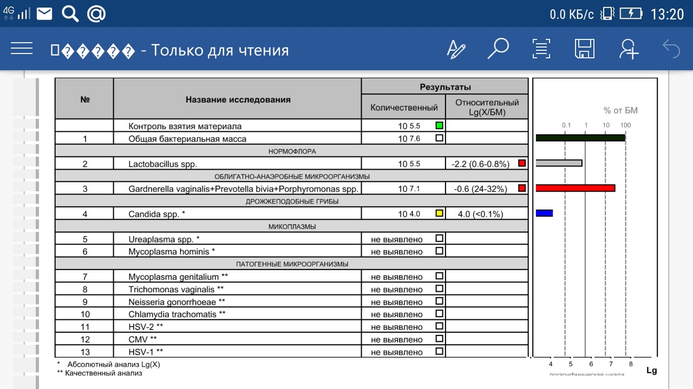Select the 'Название исследования' column header

(238, 99)
